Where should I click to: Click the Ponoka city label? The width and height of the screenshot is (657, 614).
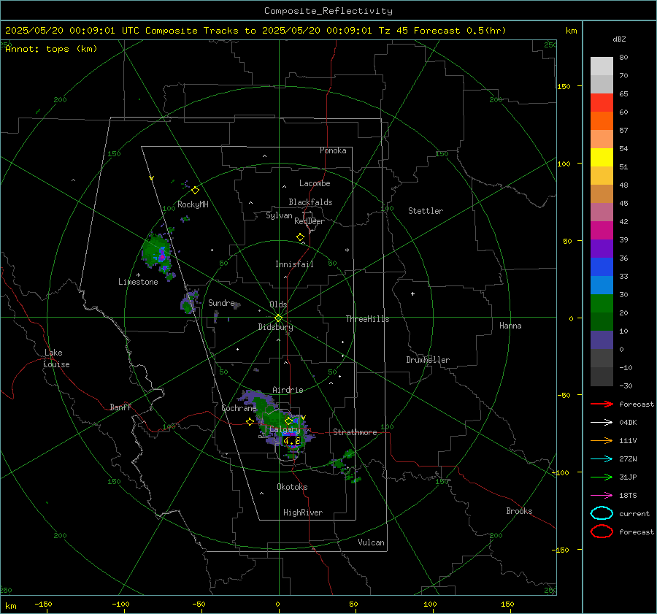[x=333, y=150]
